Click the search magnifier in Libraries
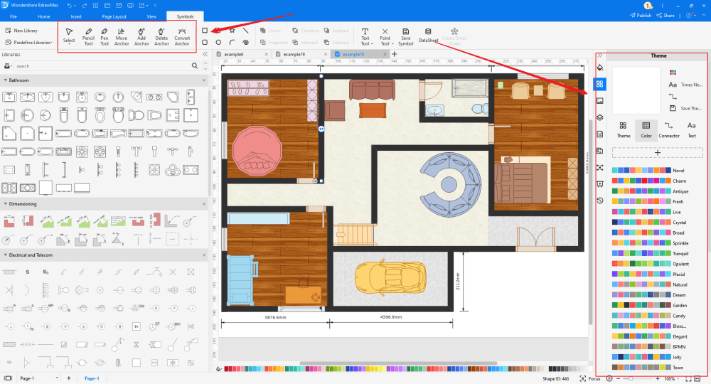 pos(195,65)
